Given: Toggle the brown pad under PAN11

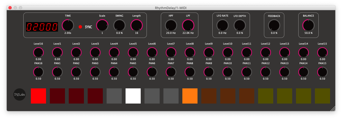Looking at the screenshot, I should click(247, 96).
